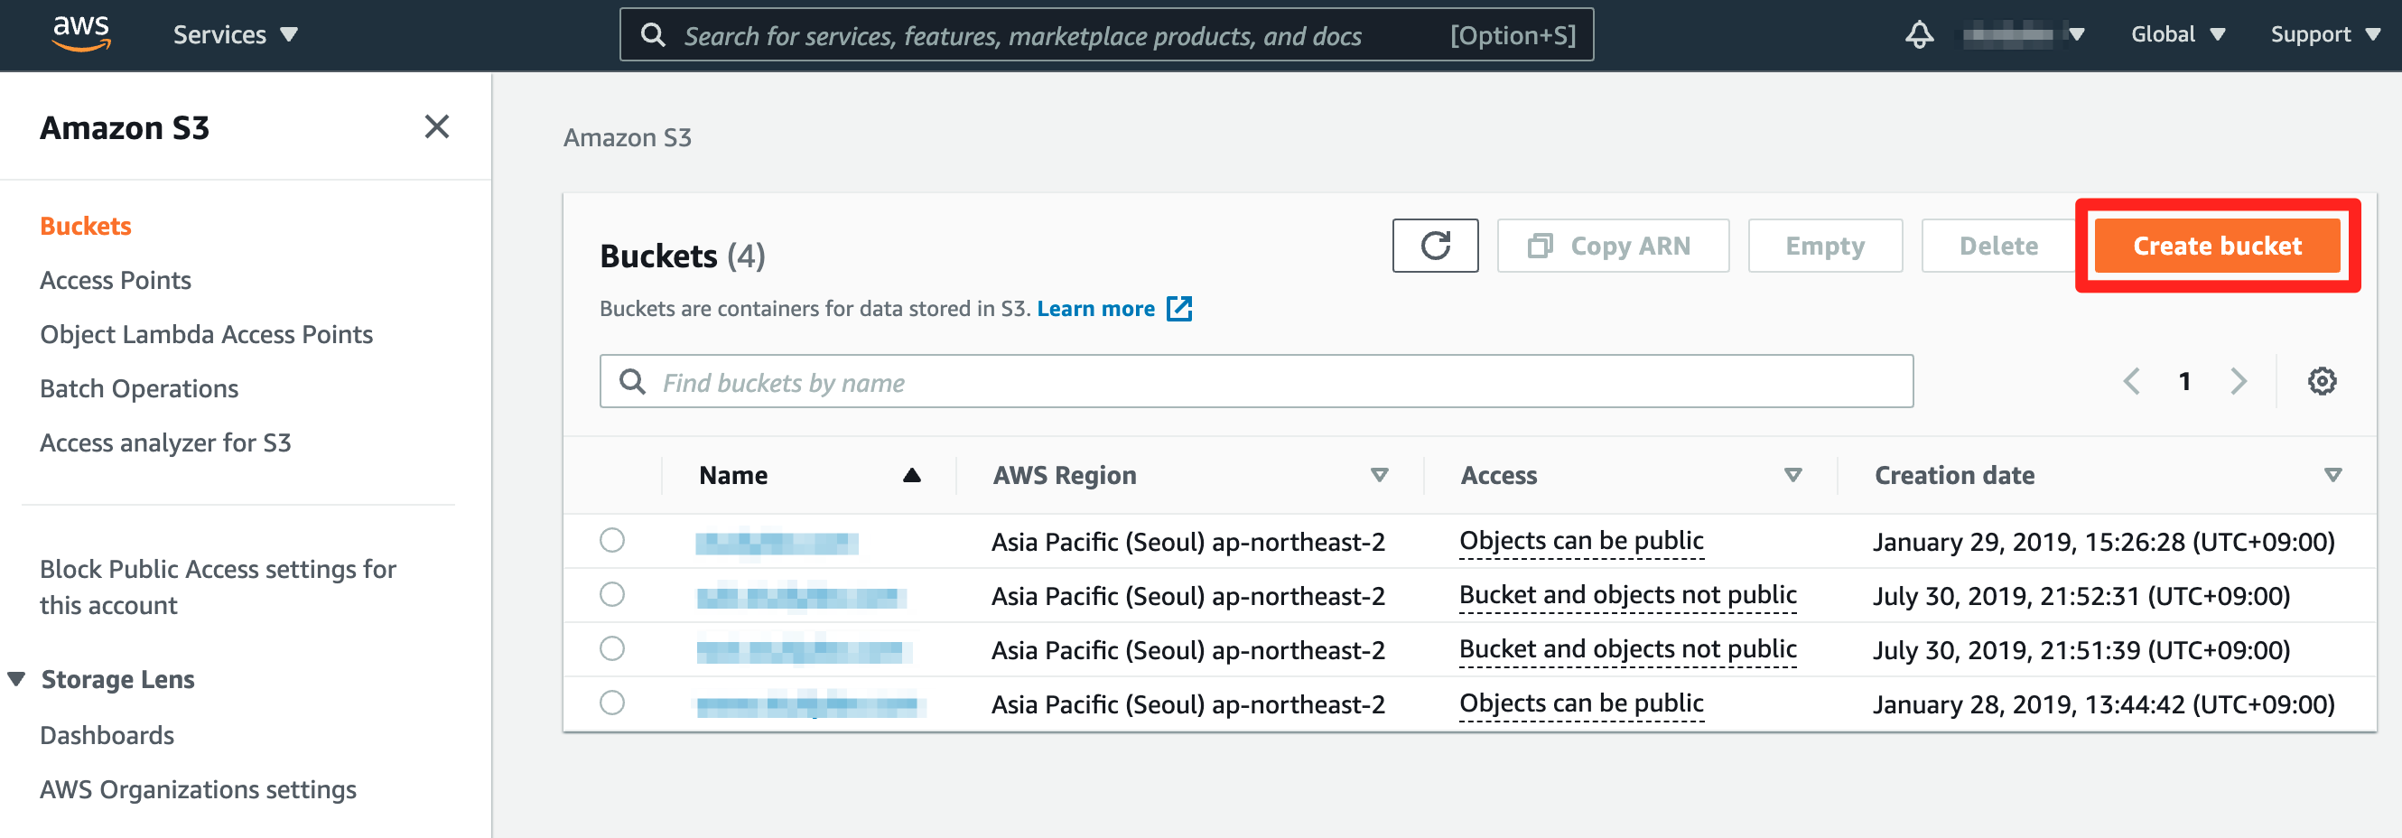Sort by Access column arrow
This screenshot has width=2402, height=838.
[1792, 475]
